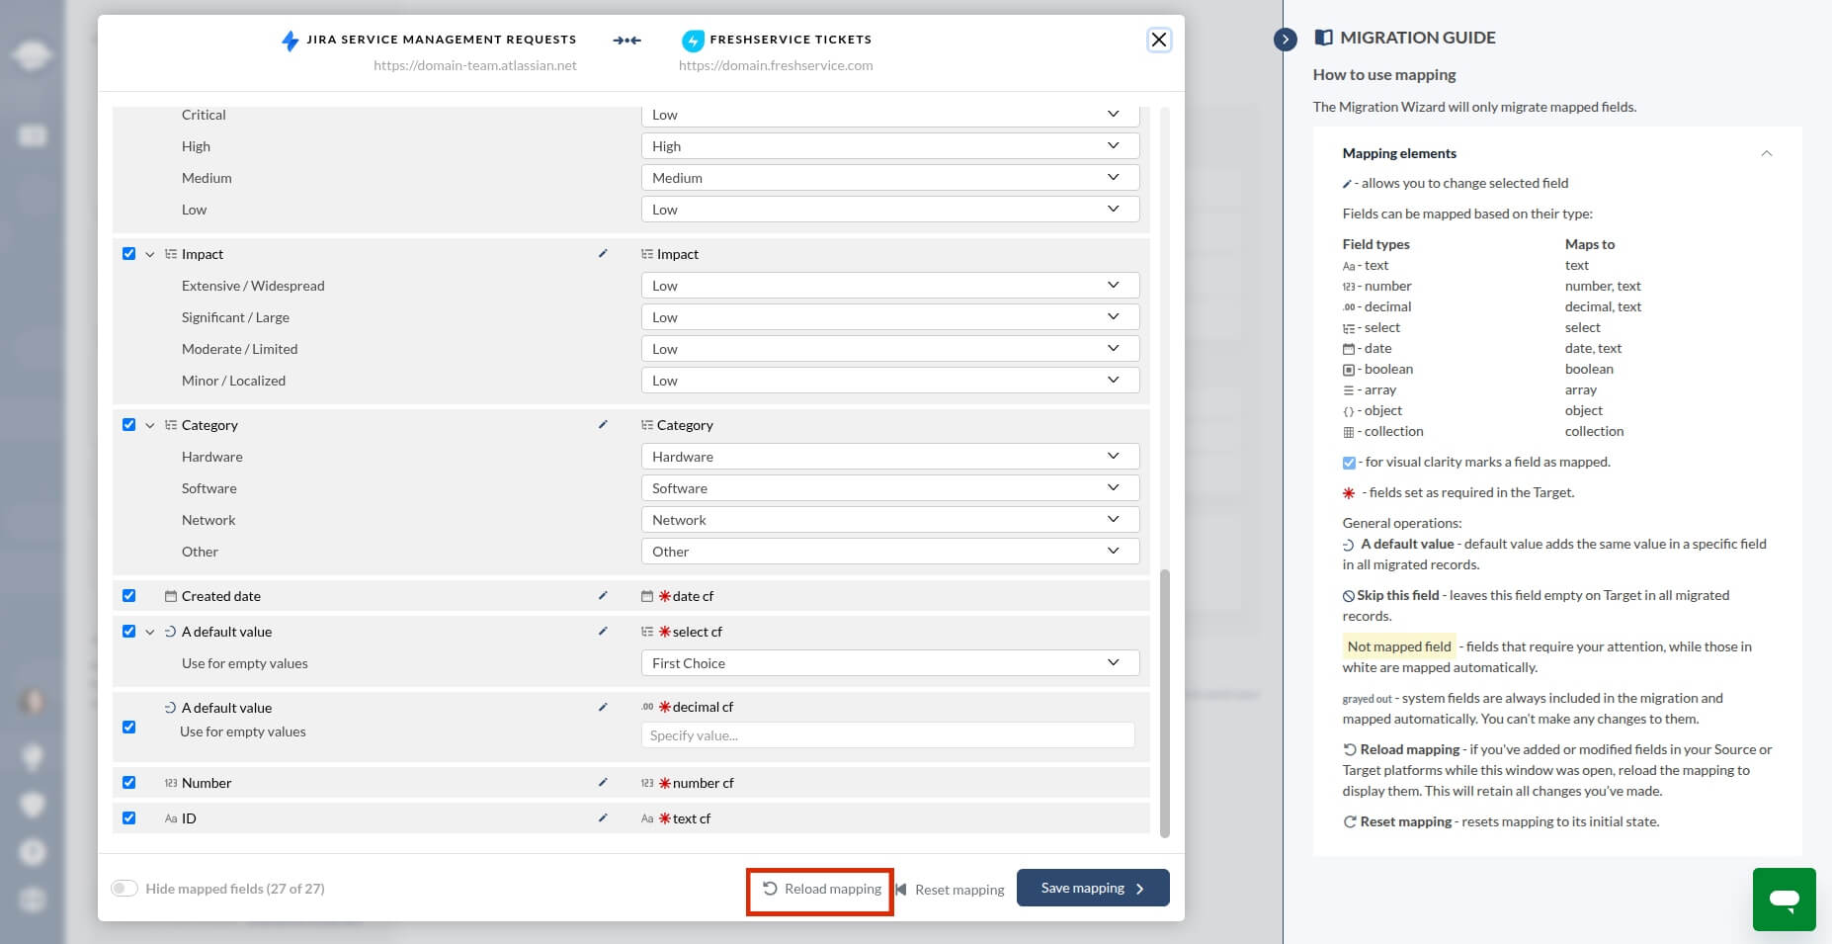The image size is (1832, 944).
Task: Click Reload mapping button
Action: point(821,890)
